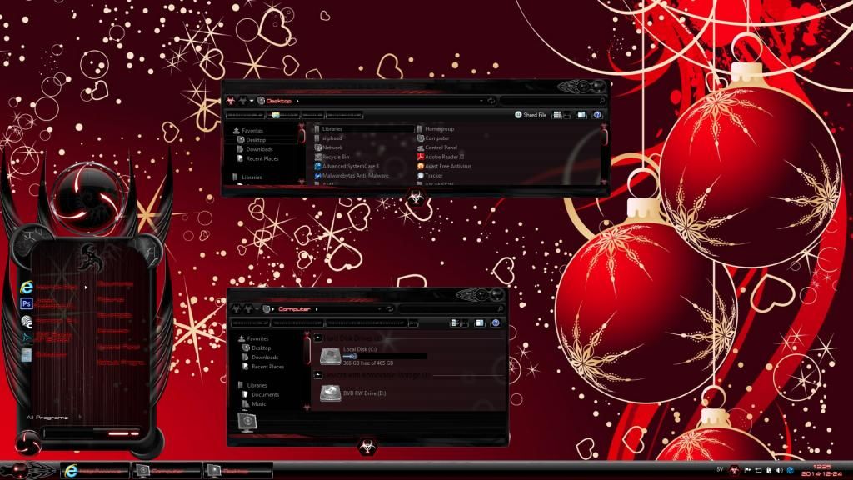Change view icon in Computer window
The height and width of the screenshot is (480, 853).
tap(455, 322)
